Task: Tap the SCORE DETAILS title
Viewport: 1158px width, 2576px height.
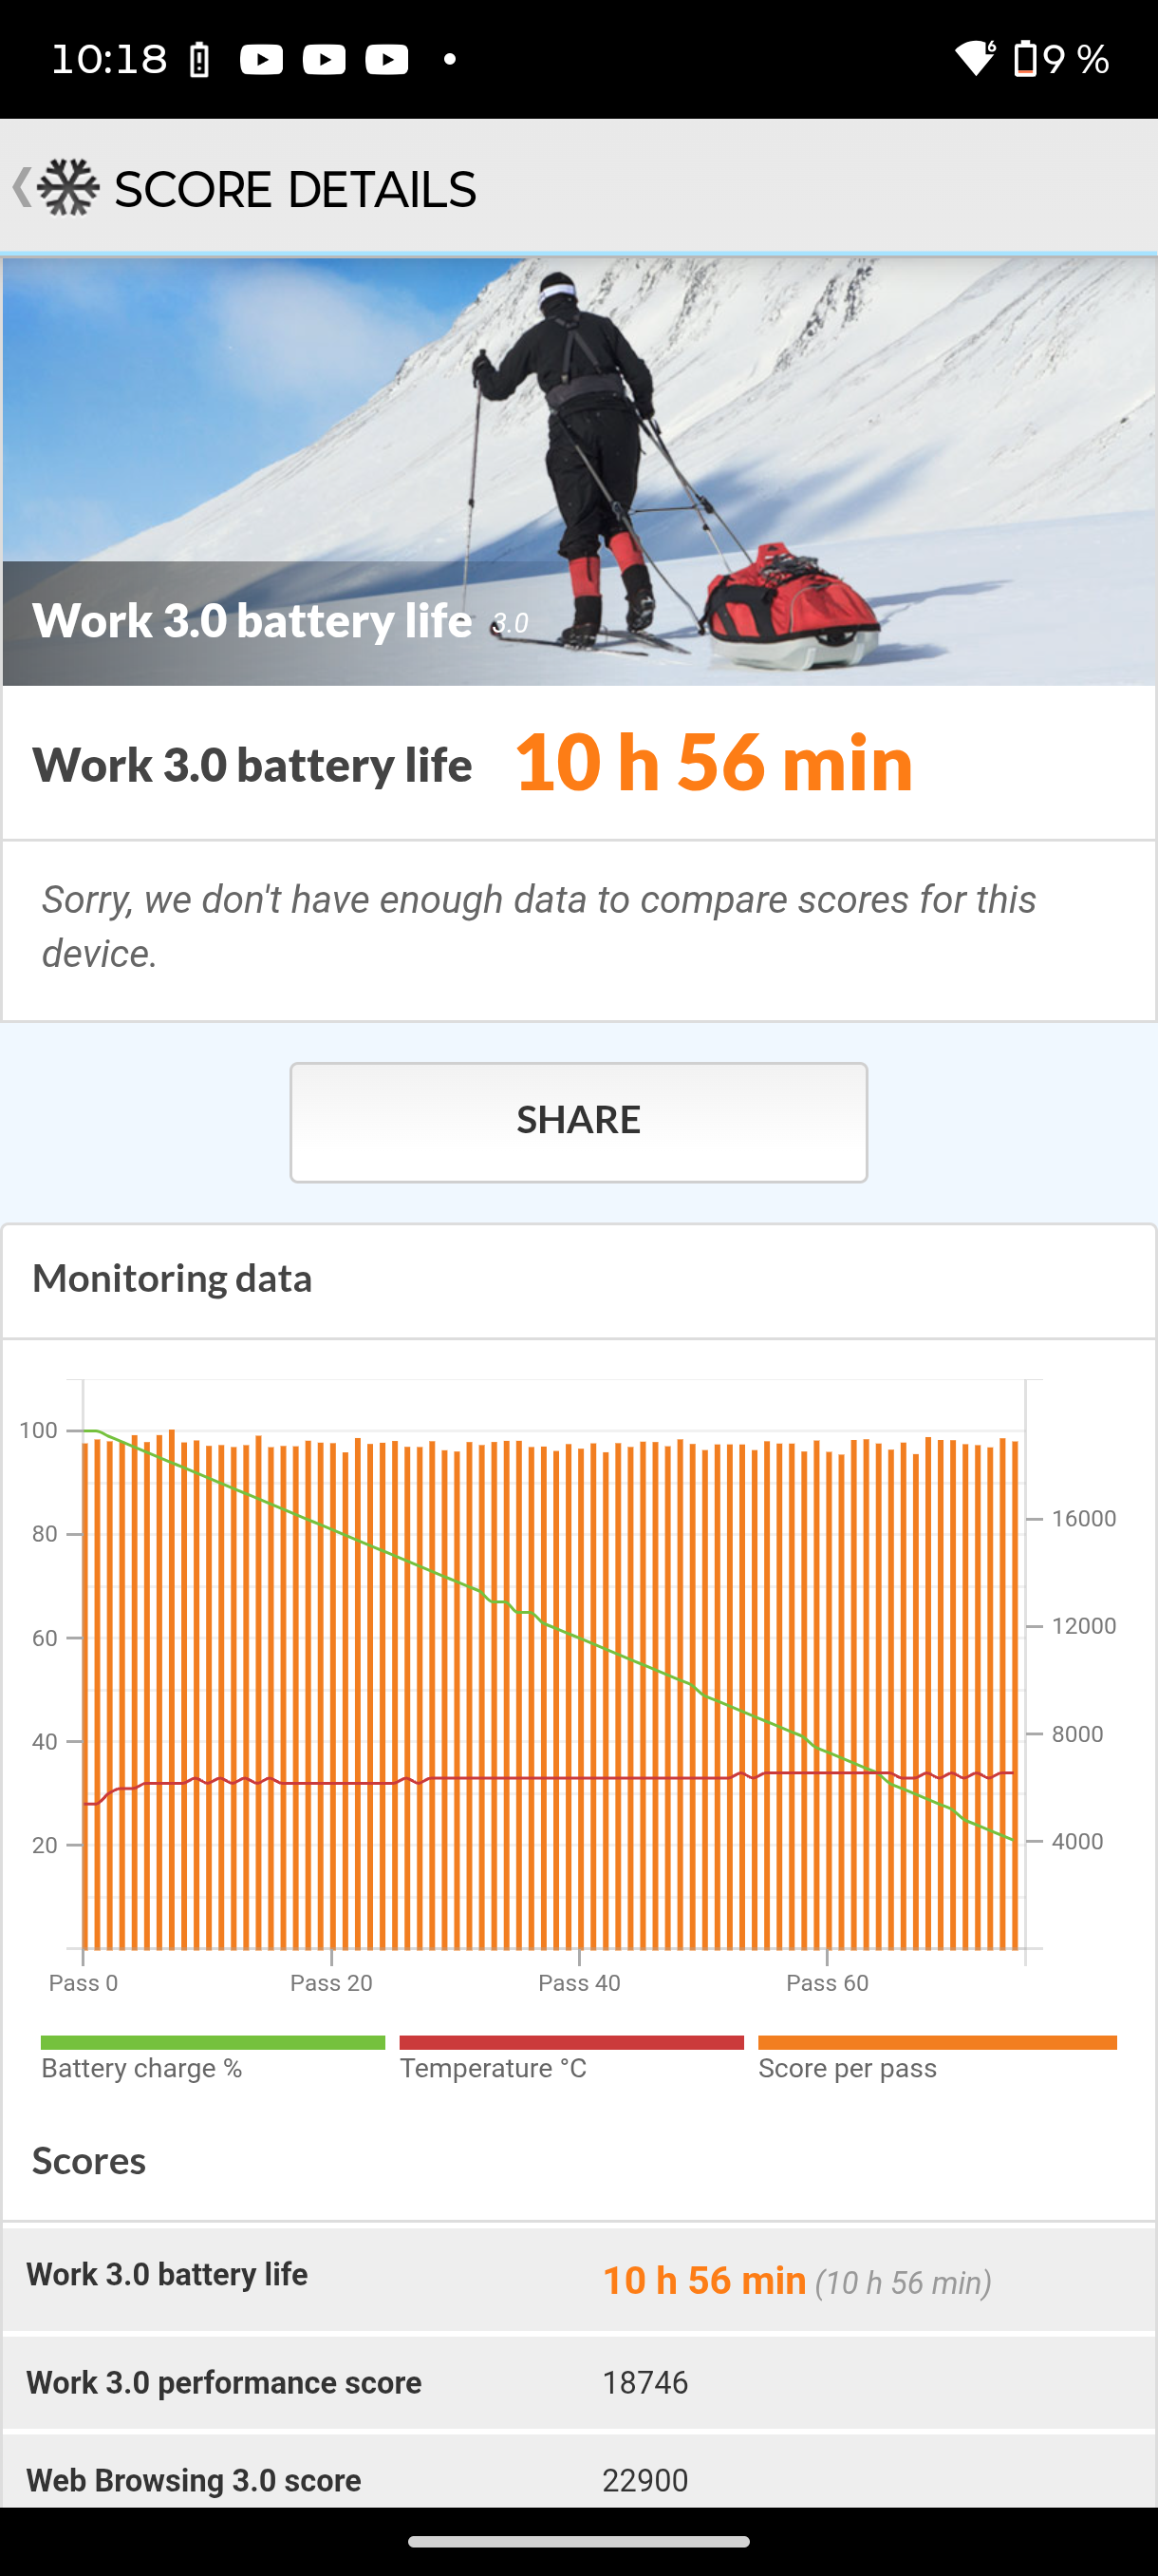Action: (295, 189)
